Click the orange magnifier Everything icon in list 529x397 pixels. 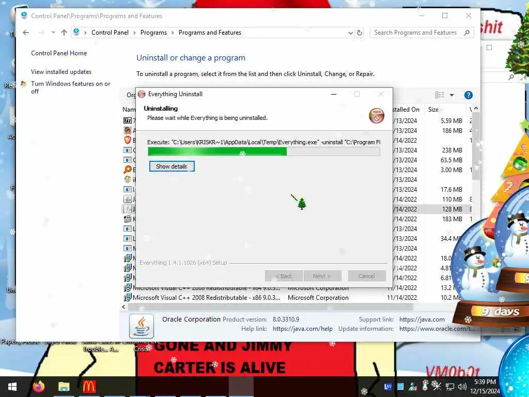pyautogui.click(x=128, y=170)
